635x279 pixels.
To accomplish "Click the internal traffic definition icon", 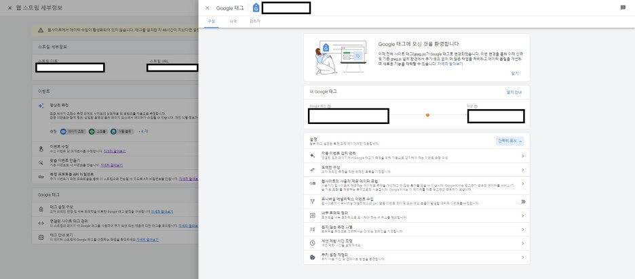I will [x=312, y=215].
